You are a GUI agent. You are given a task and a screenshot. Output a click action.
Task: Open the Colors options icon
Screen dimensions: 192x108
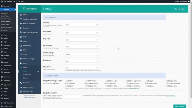coord(21,63)
